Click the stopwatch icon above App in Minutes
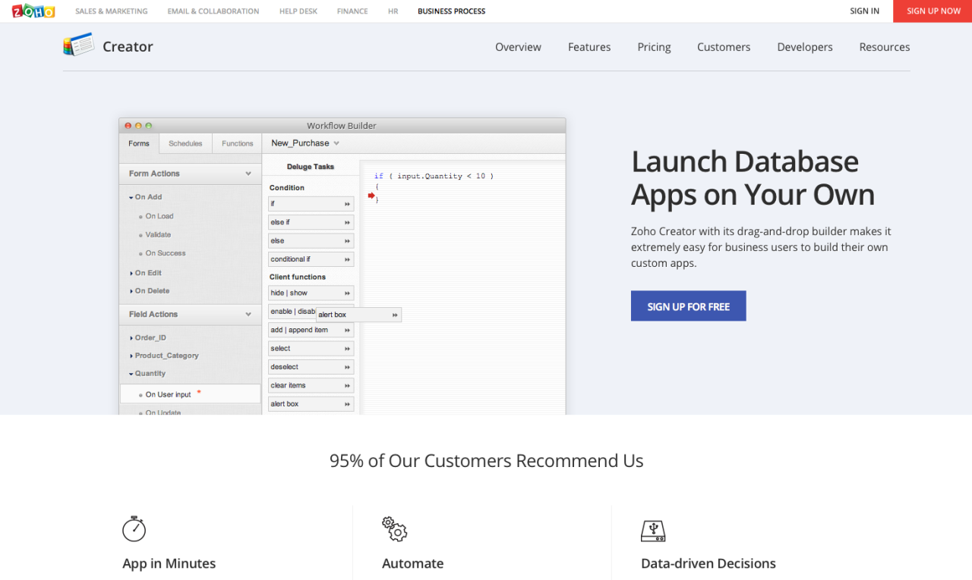The image size is (972, 580). pyautogui.click(x=134, y=528)
